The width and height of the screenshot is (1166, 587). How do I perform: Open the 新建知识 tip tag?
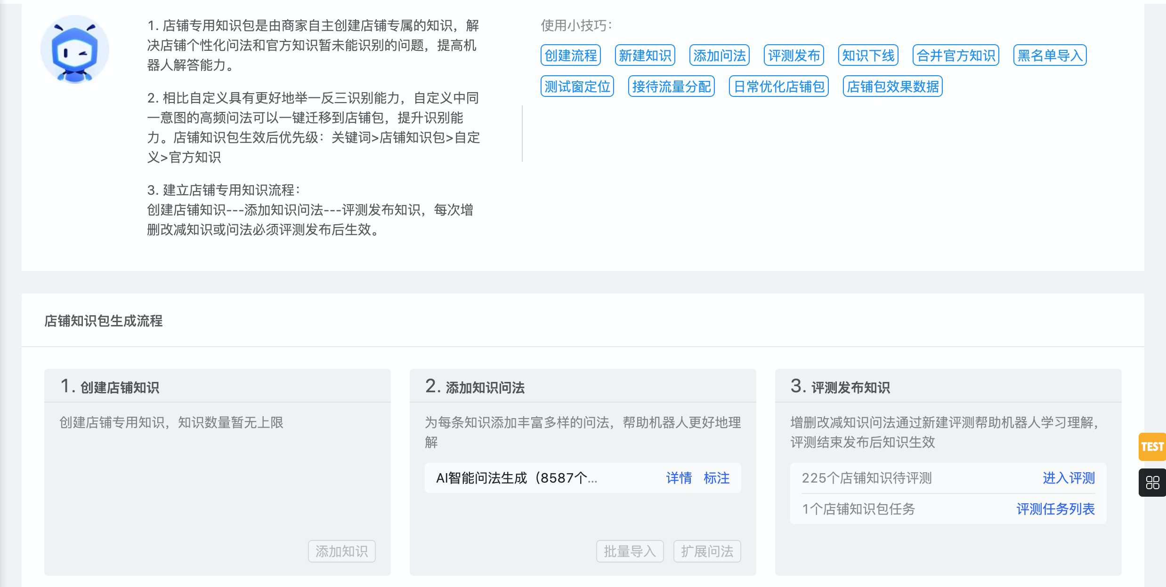(x=645, y=56)
